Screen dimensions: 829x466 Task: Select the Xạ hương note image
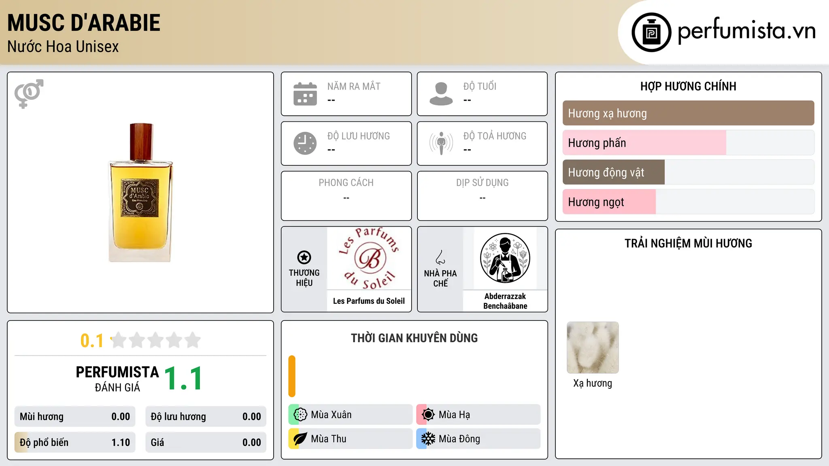pyautogui.click(x=593, y=347)
